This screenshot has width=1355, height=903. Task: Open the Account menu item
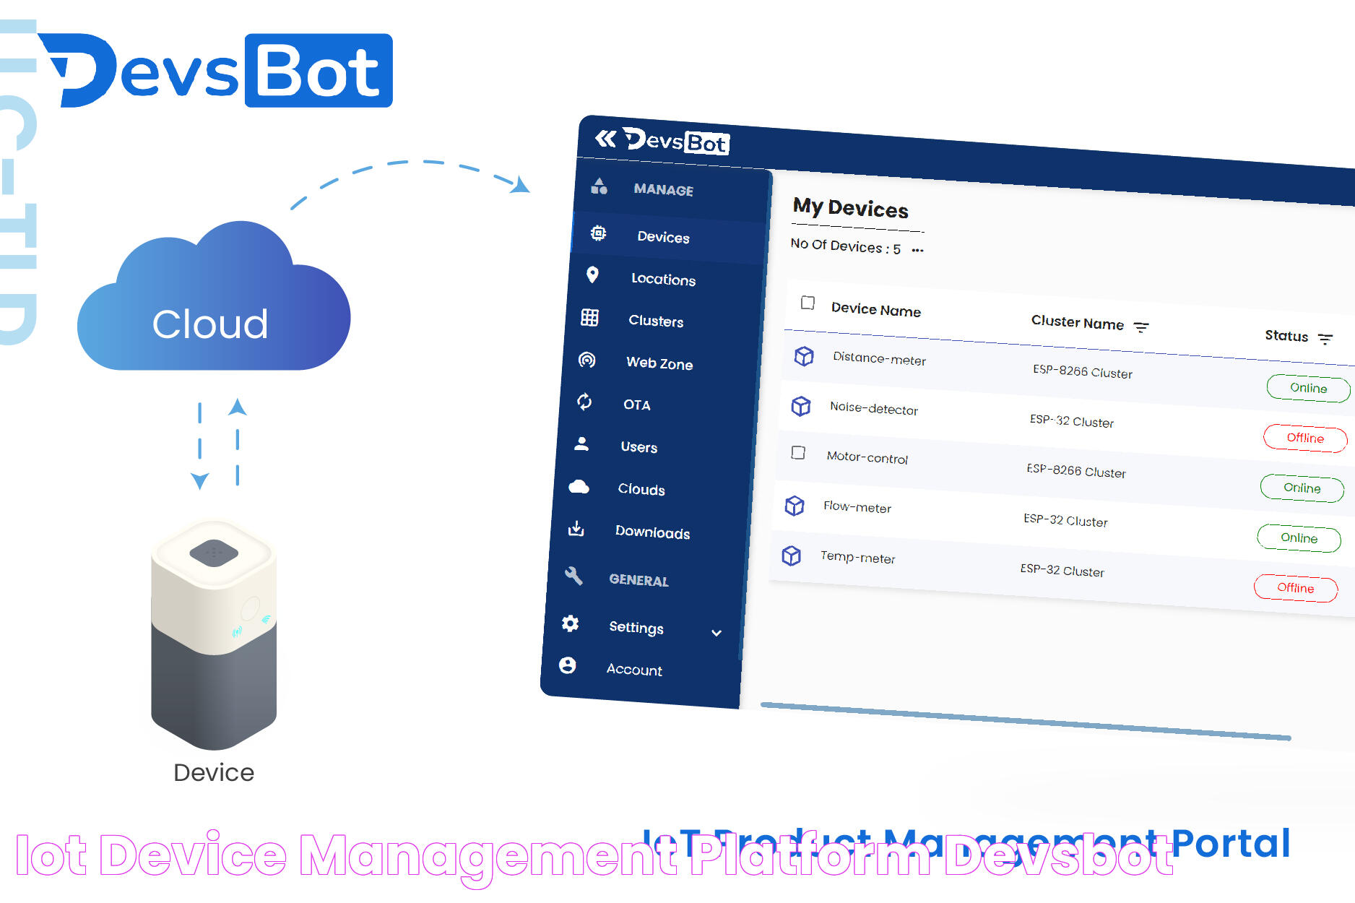633,670
